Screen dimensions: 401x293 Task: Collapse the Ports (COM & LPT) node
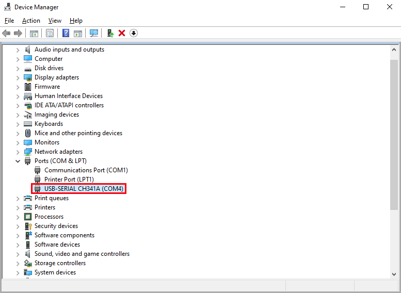[18, 161]
